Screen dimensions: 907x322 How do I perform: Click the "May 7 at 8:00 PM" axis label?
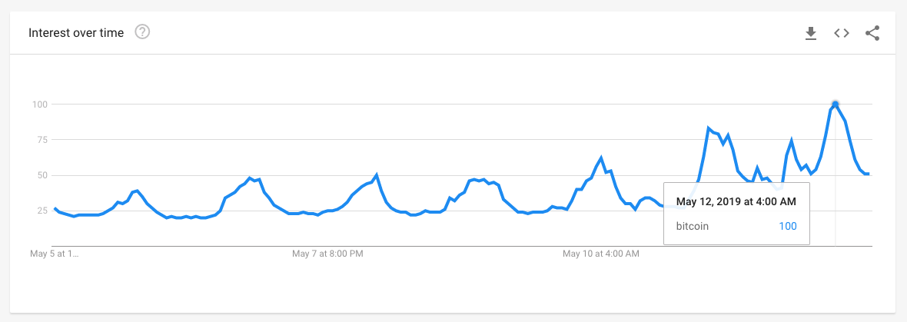pos(327,253)
